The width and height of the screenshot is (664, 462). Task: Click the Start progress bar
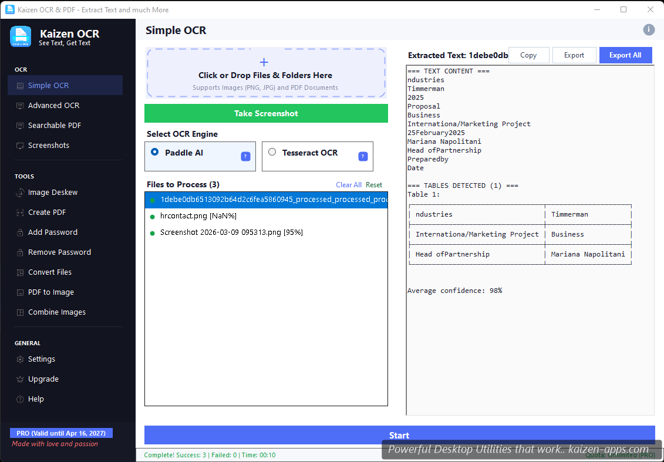(x=399, y=435)
